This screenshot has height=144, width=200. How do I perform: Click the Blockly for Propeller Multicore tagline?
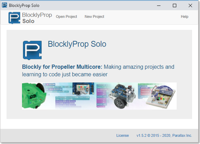(98, 71)
